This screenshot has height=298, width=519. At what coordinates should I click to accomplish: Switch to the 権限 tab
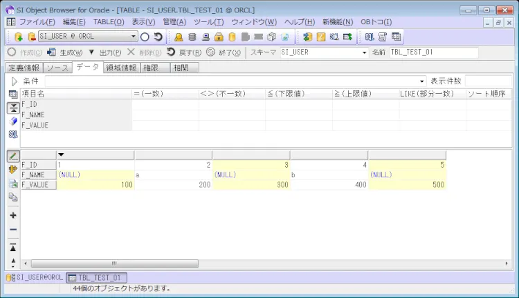pos(155,68)
